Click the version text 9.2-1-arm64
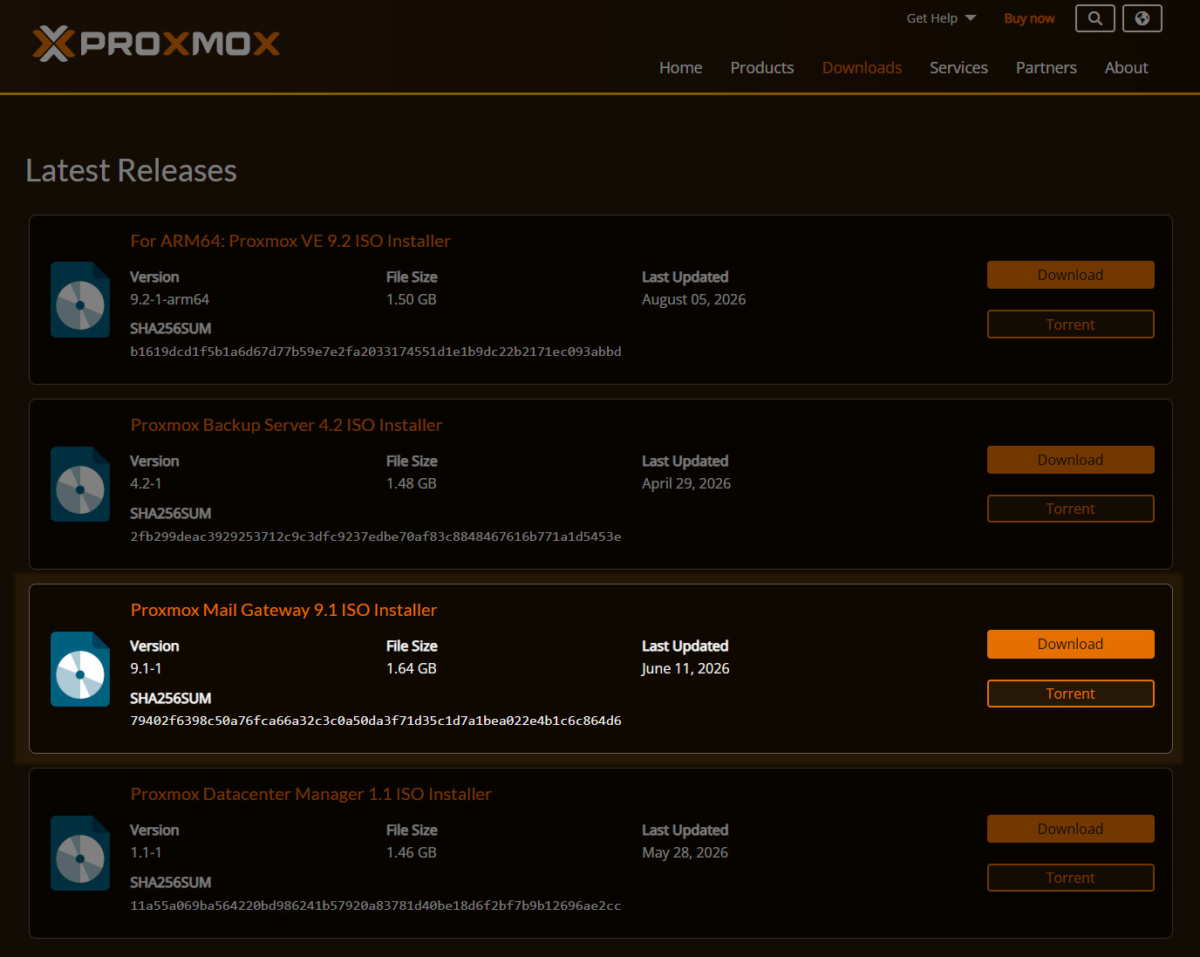 [169, 299]
